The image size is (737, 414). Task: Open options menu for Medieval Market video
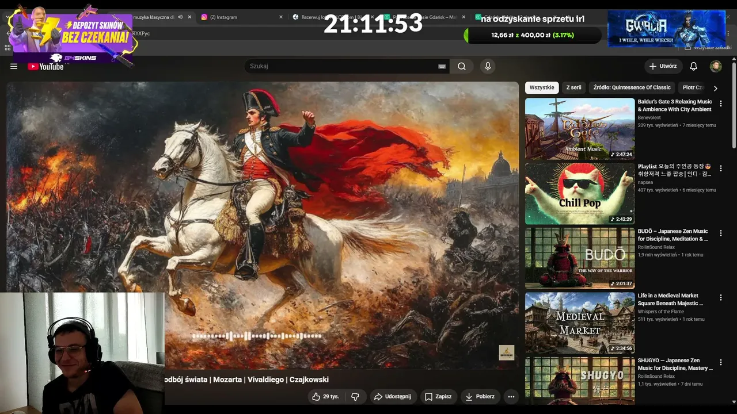pos(720,298)
